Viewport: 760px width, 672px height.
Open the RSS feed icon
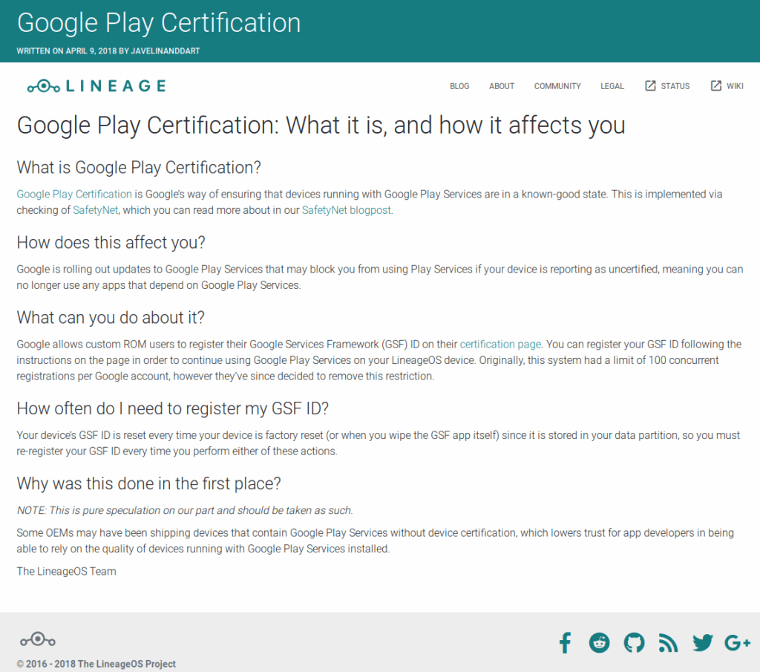pos(668,643)
